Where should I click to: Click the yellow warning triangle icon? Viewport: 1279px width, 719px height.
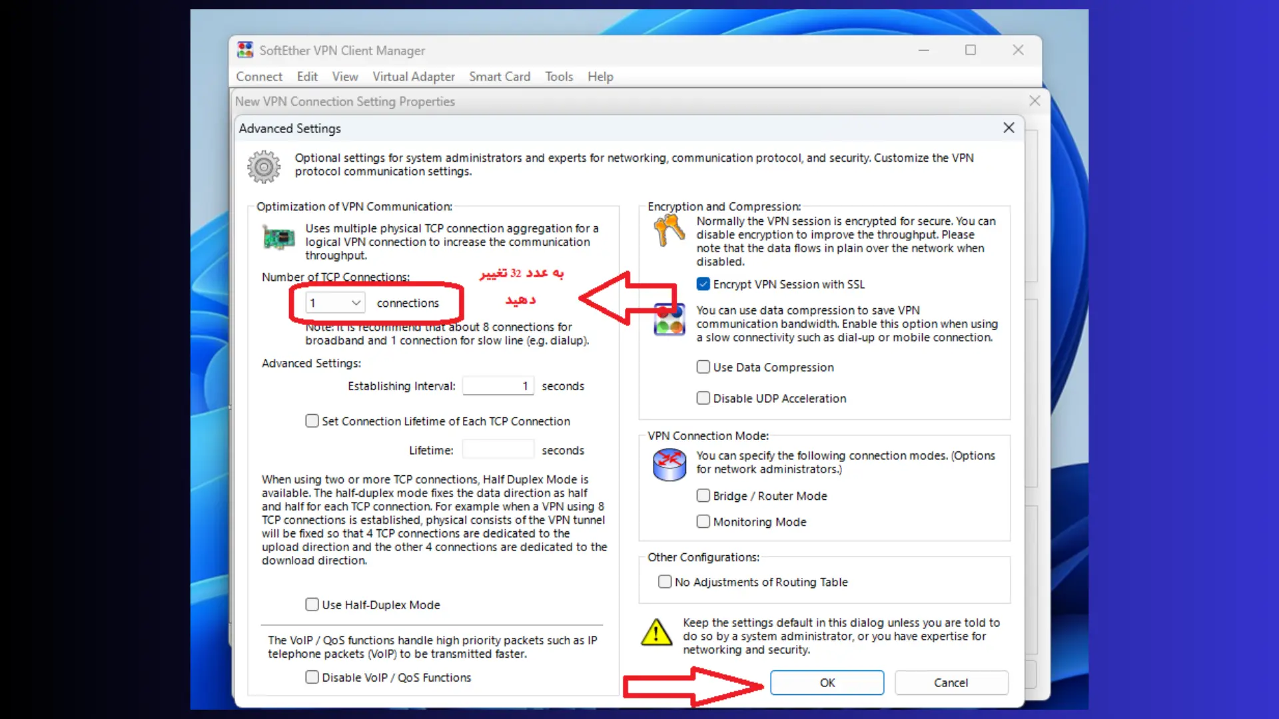pos(656,632)
